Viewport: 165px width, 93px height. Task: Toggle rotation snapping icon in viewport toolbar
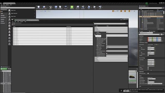[125, 11]
